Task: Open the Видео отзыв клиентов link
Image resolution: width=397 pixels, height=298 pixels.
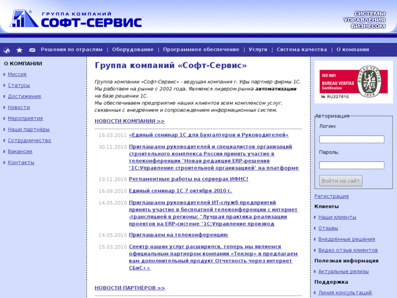Action: (348, 250)
